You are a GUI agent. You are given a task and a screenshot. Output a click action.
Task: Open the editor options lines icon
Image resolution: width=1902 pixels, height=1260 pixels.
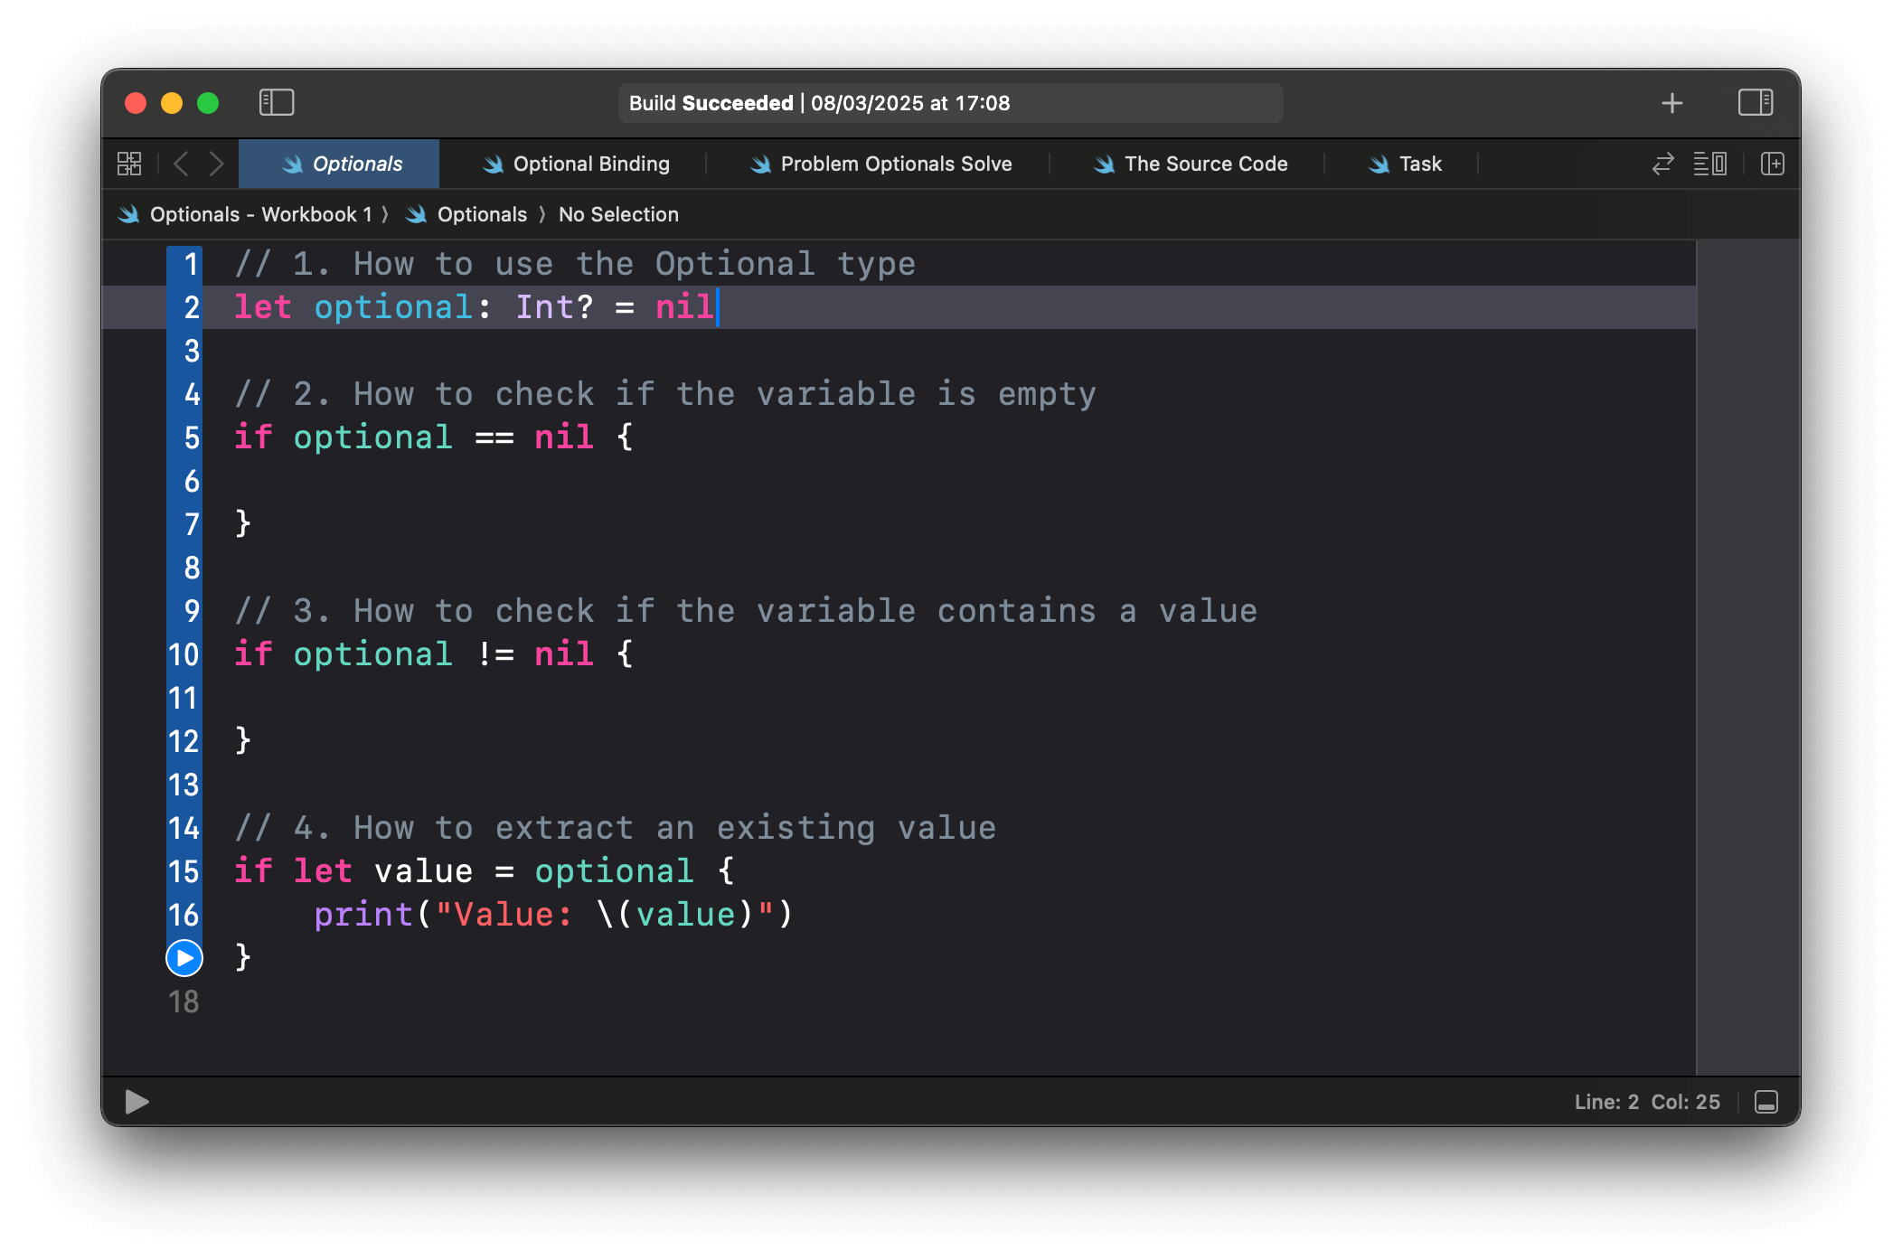[x=1709, y=164]
